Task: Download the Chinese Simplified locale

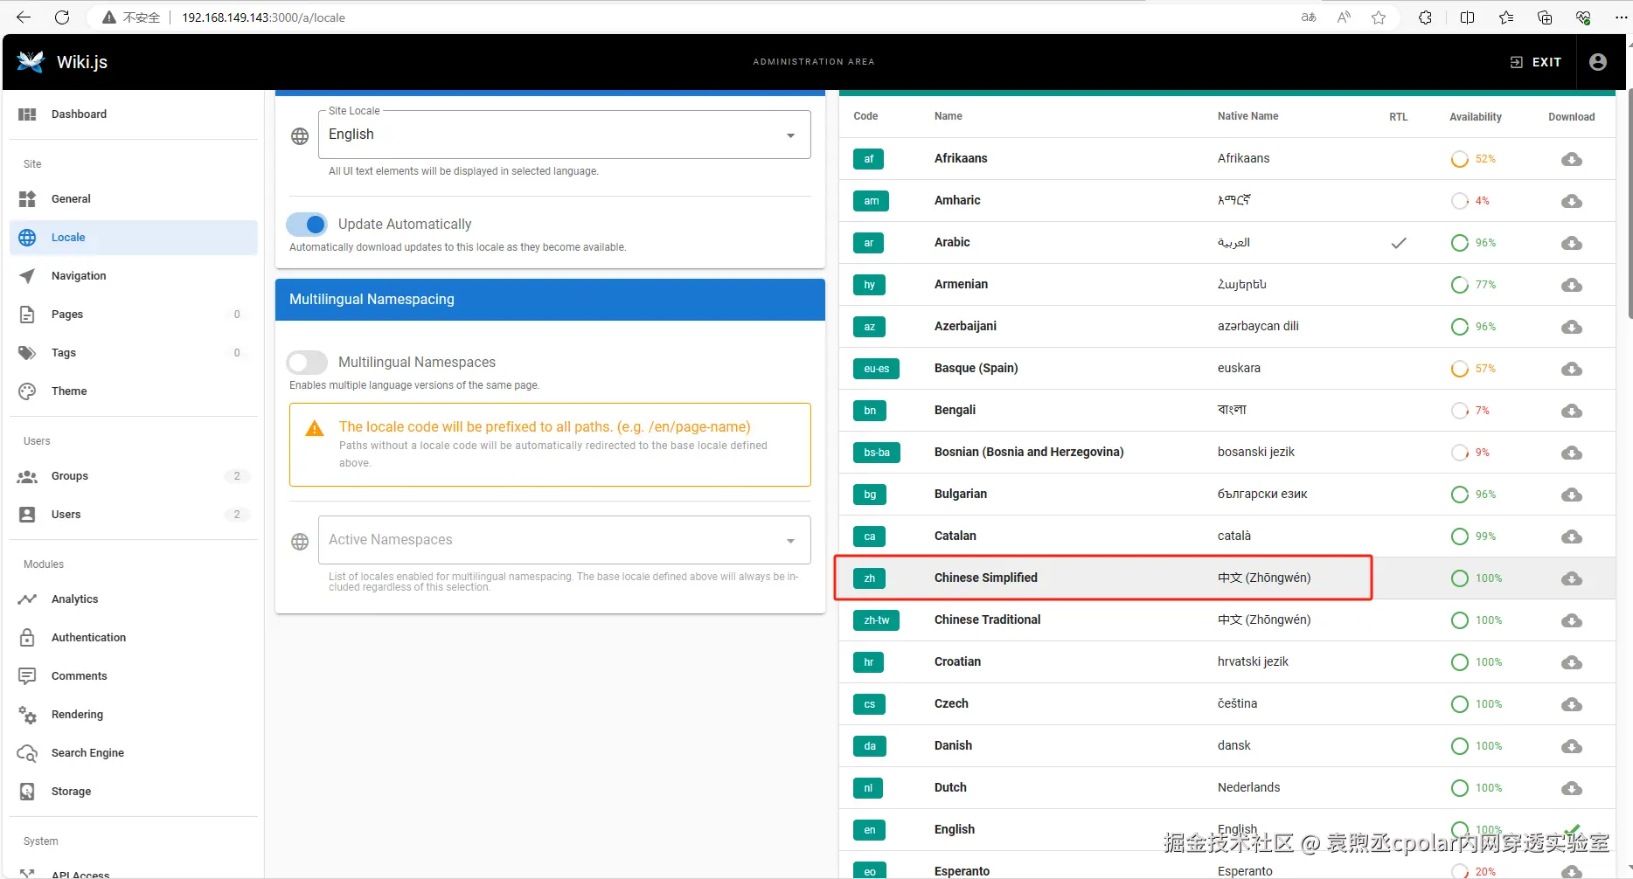Action: pyautogui.click(x=1571, y=578)
